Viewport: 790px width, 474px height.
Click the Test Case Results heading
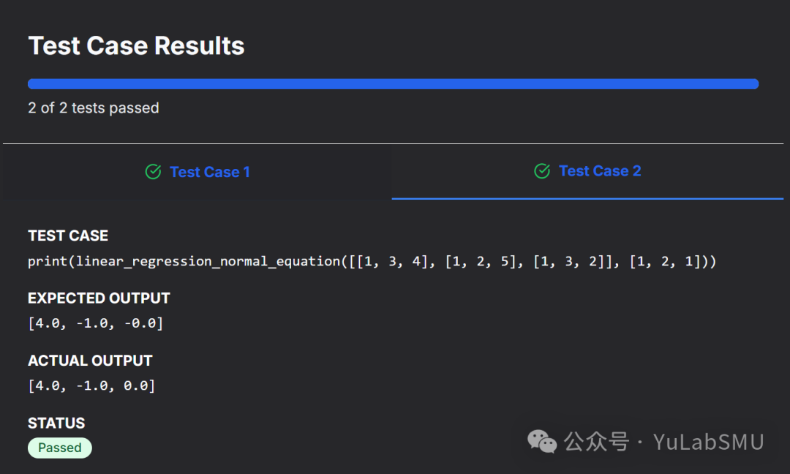point(136,46)
